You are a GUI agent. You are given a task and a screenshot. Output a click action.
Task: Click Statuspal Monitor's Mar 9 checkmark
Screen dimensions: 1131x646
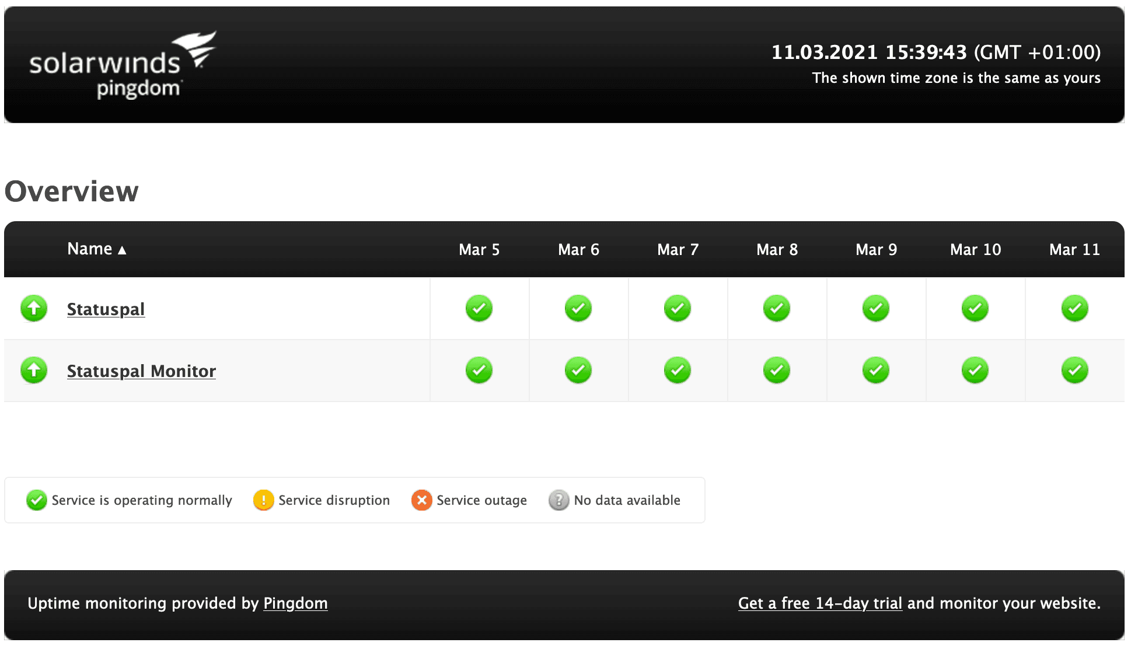(x=876, y=370)
